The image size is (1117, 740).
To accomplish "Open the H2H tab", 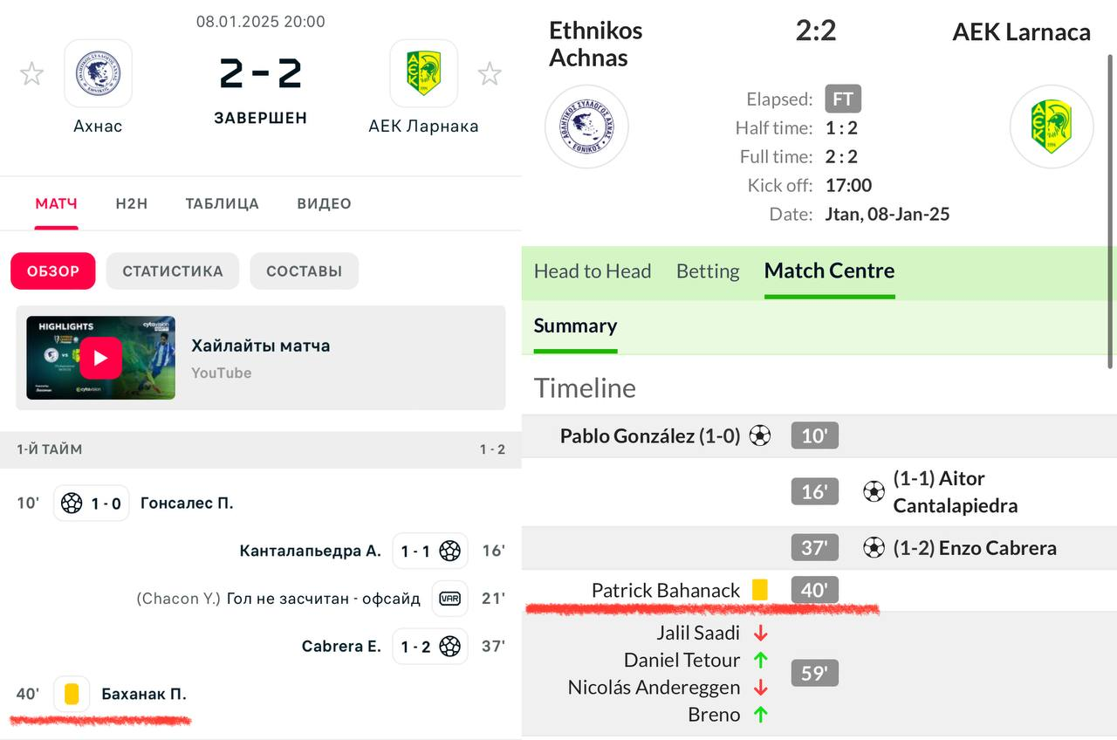I will click(131, 204).
